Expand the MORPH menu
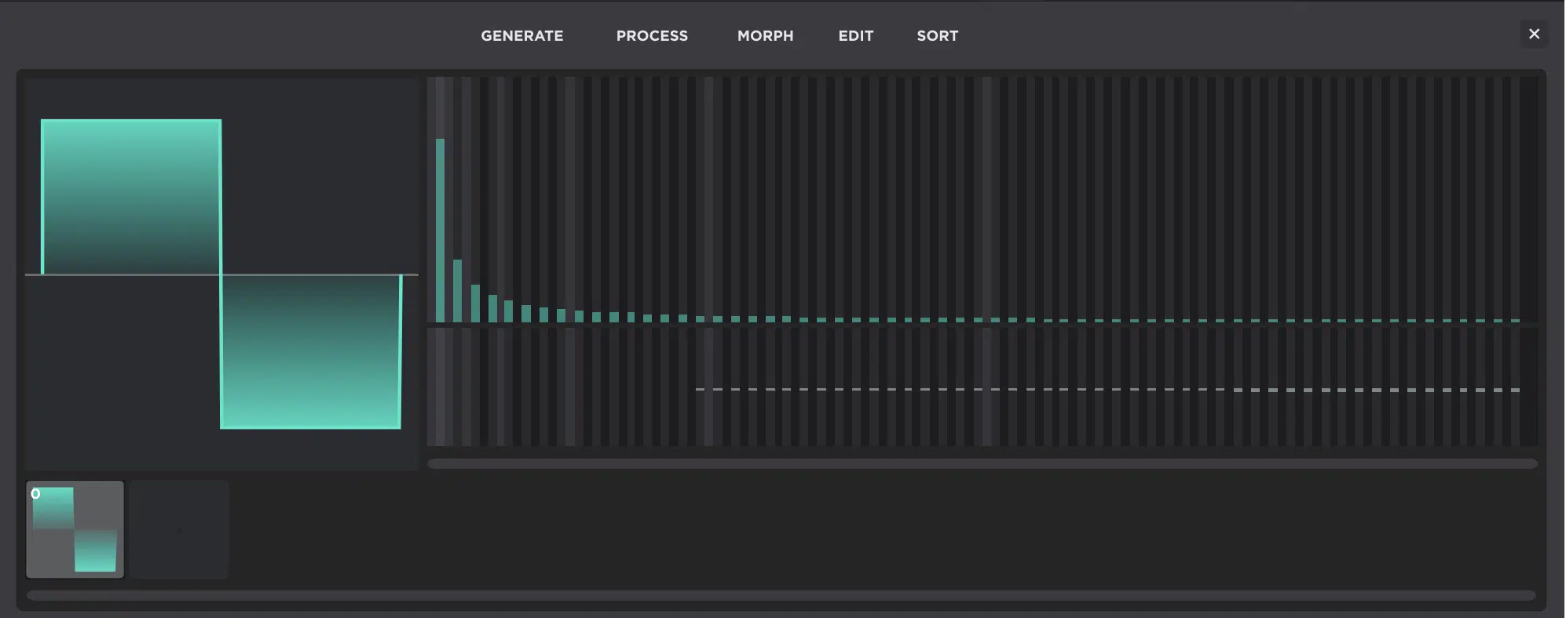 (765, 35)
